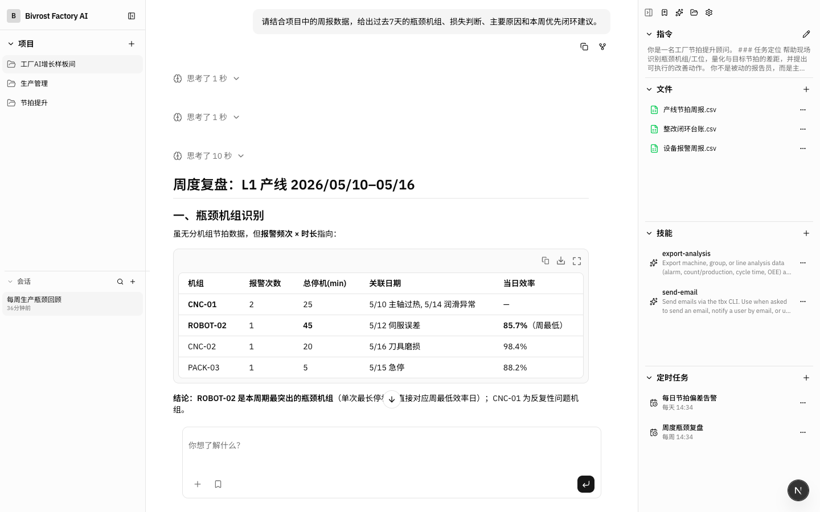Open the export-analysis skill

click(x=720, y=263)
